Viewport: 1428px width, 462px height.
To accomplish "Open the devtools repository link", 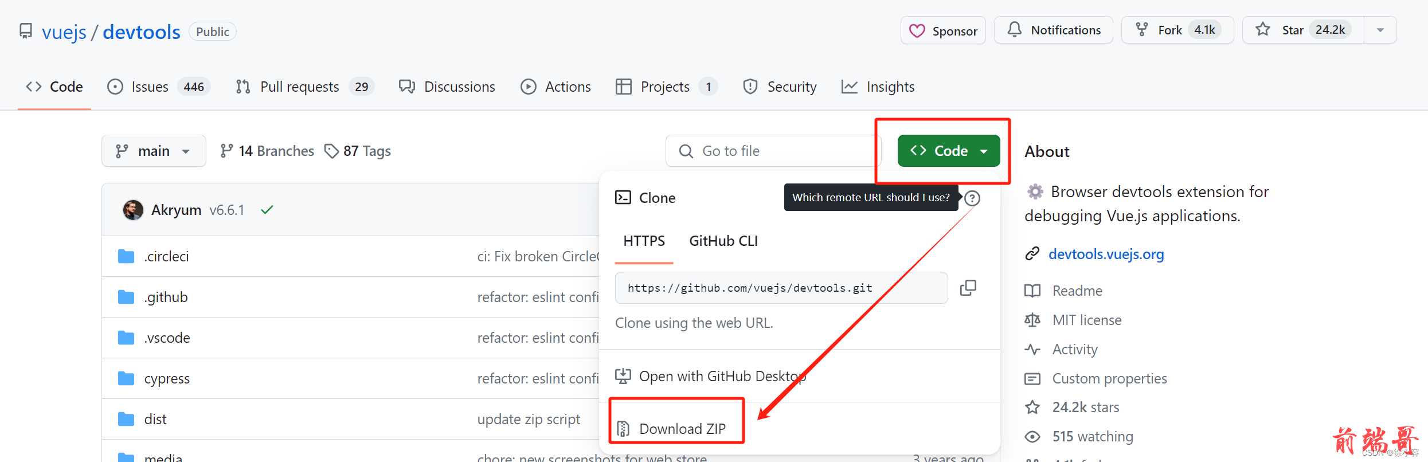I will [x=142, y=32].
